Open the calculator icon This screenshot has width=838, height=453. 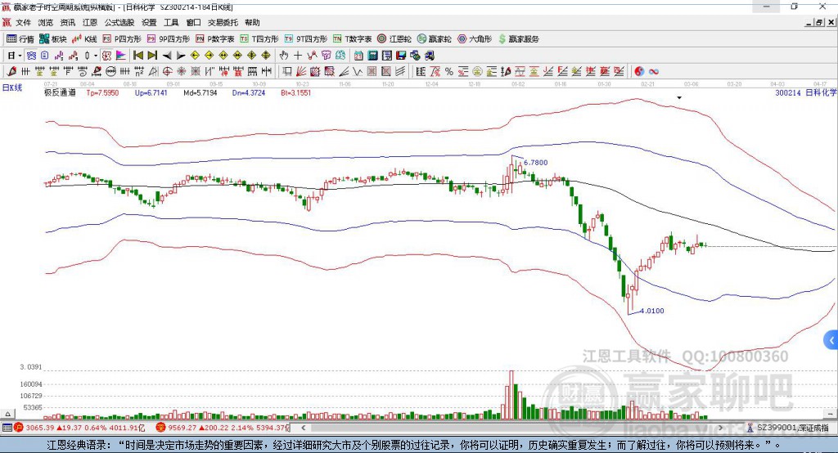coord(373,56)
